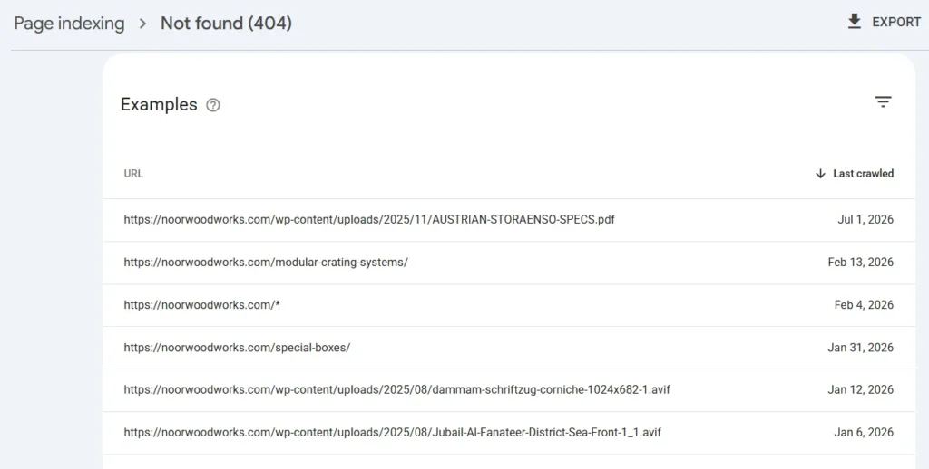
Task: Click the Examples help question-mark icon
Action: coord(212,105)
